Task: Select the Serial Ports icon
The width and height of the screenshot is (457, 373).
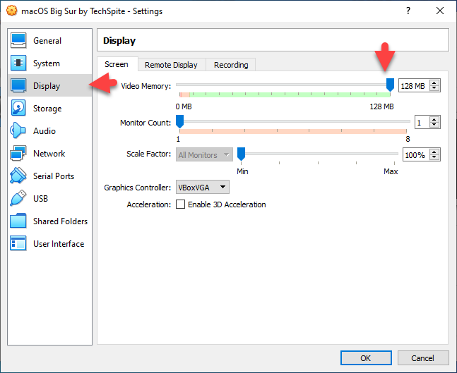Action: point(18,176)
